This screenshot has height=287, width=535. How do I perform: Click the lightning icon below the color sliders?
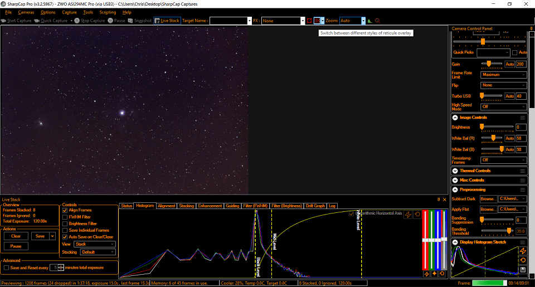pos(426,274)
